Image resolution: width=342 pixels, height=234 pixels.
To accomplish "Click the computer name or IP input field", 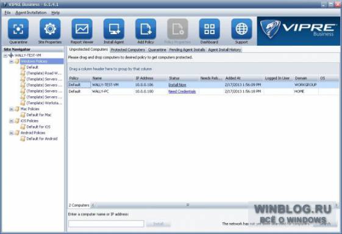I will click(106, 224).
